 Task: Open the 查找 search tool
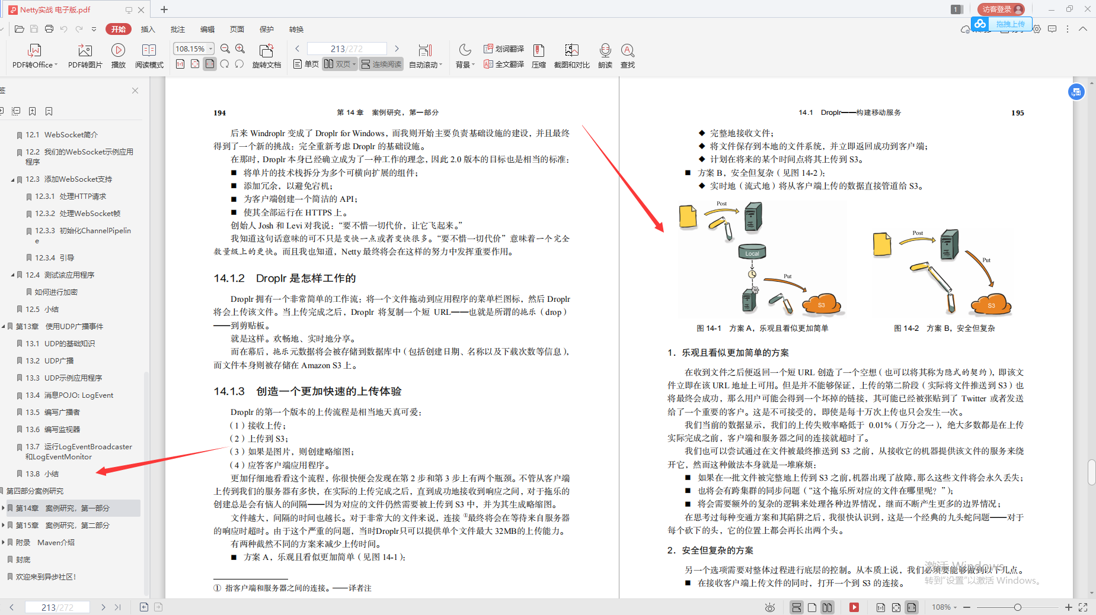click(x=628, y=56)
